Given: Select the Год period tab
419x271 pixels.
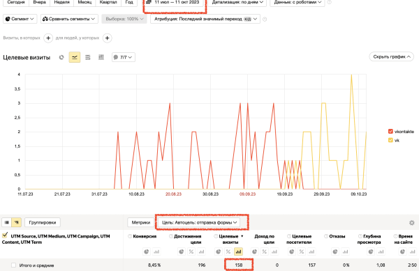Looking at the screenshot, I should [129, 2].
